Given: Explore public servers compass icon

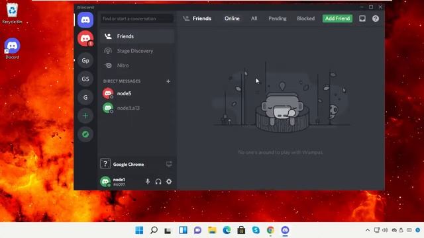Looking at the screenshot, I should pyautogui.click(x=85, y=134).
